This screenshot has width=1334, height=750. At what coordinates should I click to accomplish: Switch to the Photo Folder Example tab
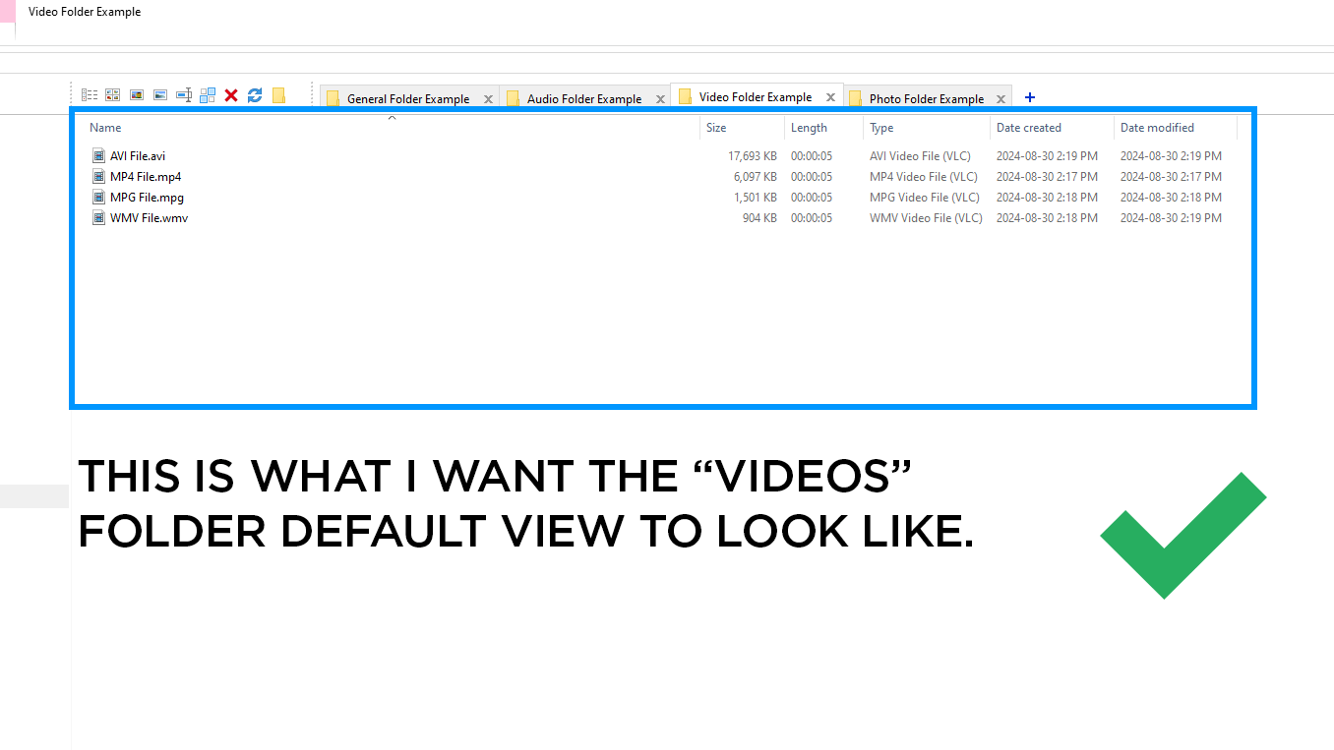click(x=927, y=98)
